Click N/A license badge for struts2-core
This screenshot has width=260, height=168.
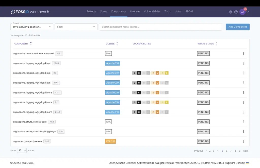pos(108,122)
